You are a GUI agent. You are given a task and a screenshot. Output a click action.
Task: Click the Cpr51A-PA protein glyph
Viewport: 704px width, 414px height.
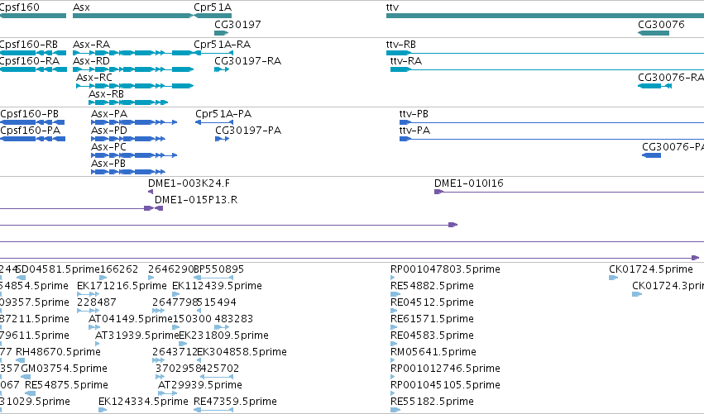click(x=214, y=122)
